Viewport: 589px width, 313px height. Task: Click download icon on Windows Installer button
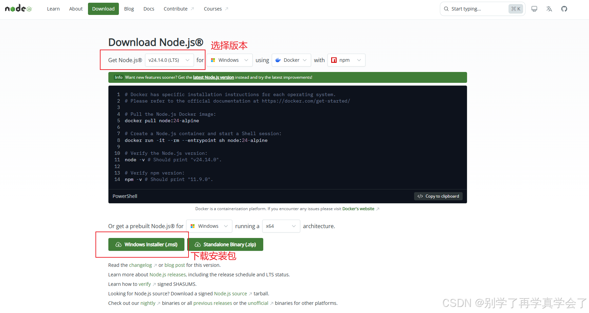pyautogui.click(x=119, y=244)
